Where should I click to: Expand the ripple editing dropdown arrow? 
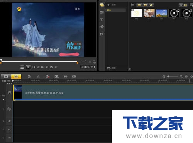(x=3, y=100)
